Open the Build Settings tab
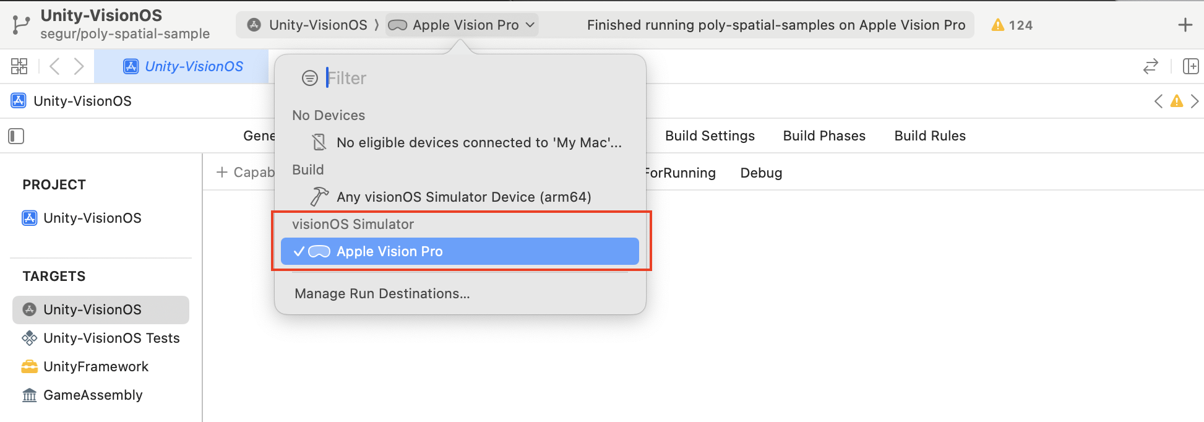The width and height of the screenshot is (1204, 422). pos(710,136)
